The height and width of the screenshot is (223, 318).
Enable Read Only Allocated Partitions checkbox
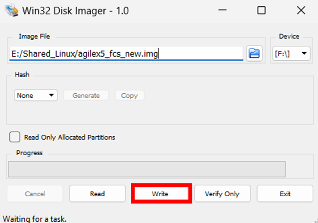coord(15,137)
